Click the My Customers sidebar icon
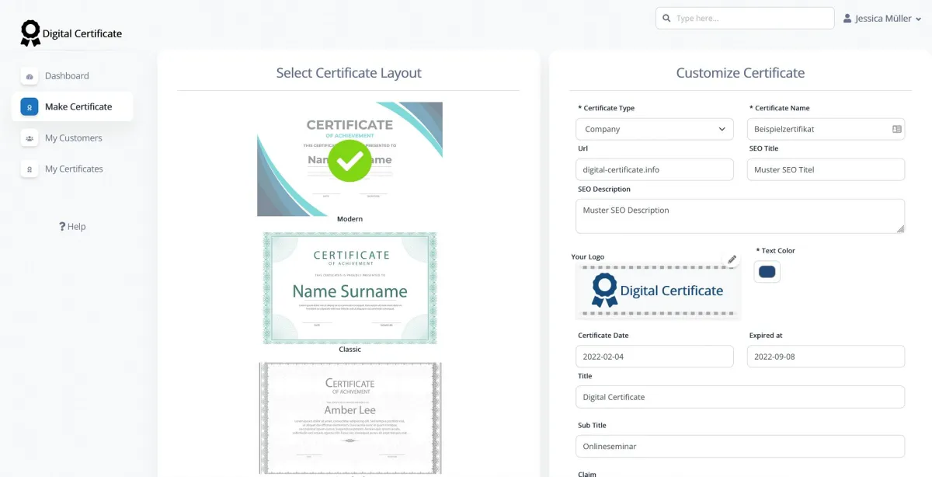 (x=29, y=138)
